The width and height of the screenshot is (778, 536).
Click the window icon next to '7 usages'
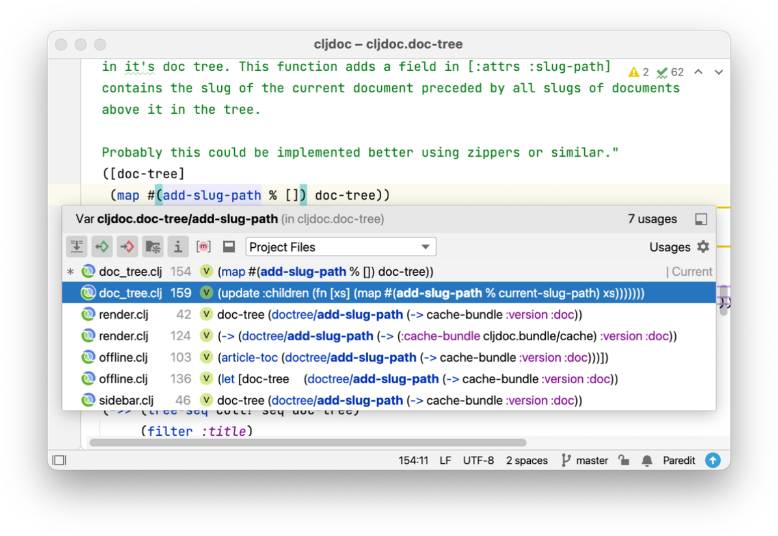pos(701,219)
